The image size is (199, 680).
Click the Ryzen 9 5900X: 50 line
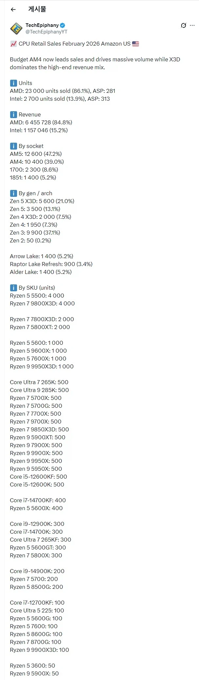click(x=34, y=673)
